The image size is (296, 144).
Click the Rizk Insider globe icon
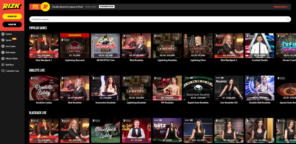[3, 53]
